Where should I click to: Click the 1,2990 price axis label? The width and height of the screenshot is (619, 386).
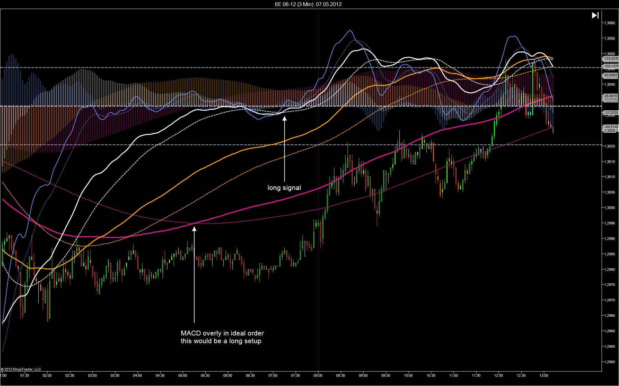pos(609,239)
